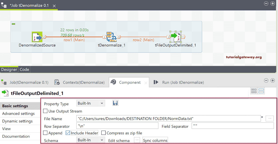The image size is (278, 144).
Task: Open Advanced settings in the sidebar
Action: tap(20, 113)
